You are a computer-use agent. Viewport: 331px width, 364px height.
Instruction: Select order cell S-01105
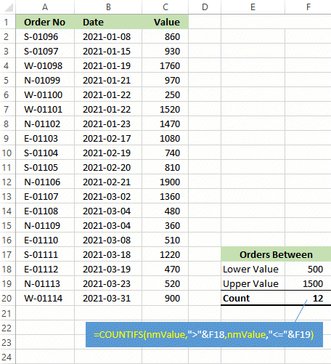[45, 167]
